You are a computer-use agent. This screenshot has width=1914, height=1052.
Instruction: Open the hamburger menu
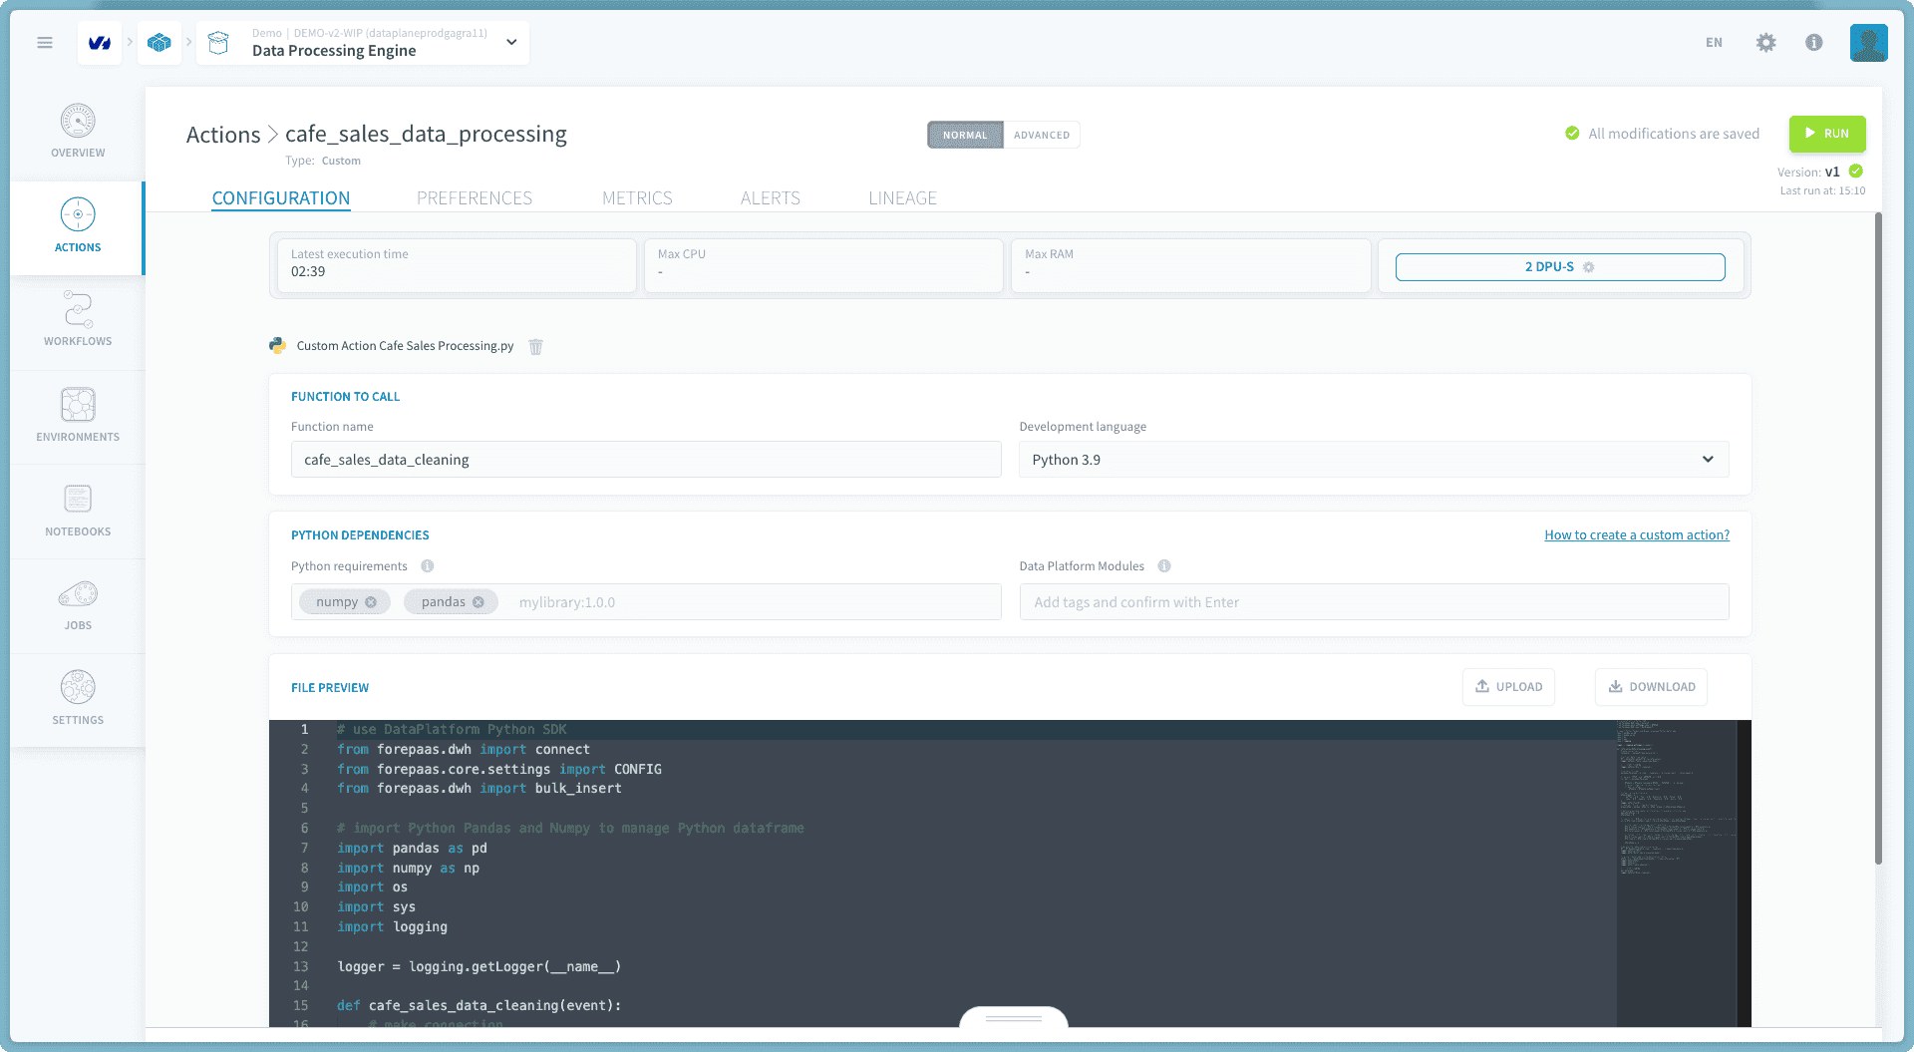click(44, 42)
